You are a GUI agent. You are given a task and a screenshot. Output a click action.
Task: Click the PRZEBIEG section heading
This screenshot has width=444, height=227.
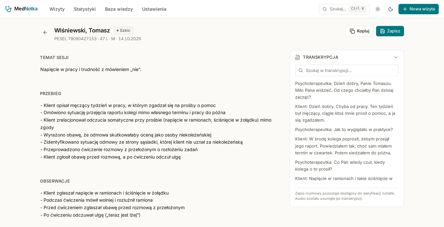pyautogui.click(x=51, y=94)
